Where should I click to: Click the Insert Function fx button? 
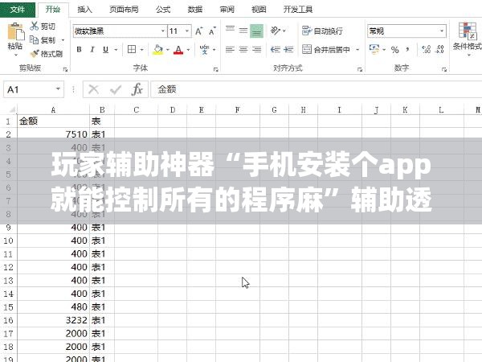(x=137, y=89)
